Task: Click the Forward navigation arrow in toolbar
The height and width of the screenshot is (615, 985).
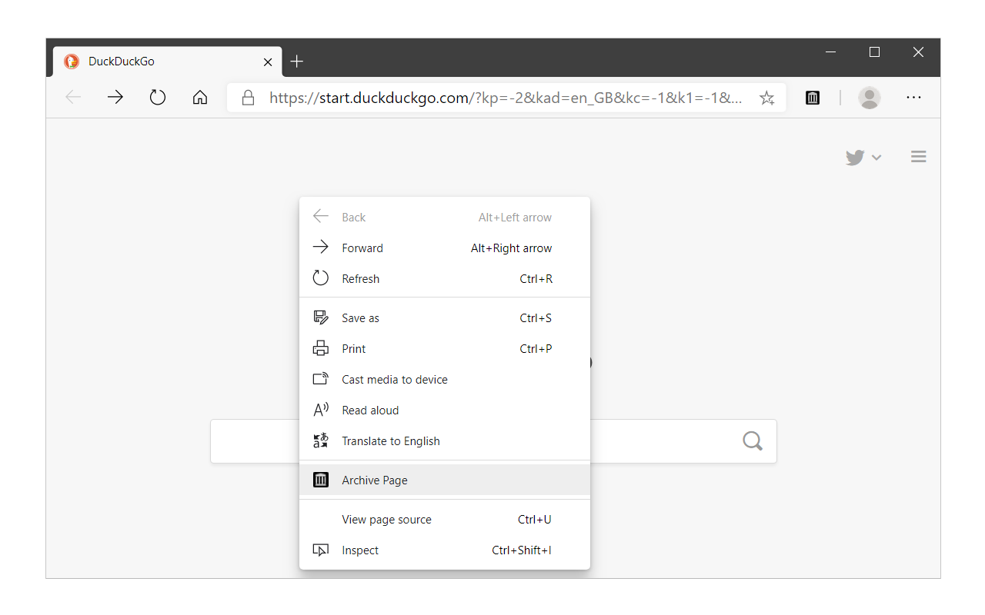Action: tap(115, 98)
